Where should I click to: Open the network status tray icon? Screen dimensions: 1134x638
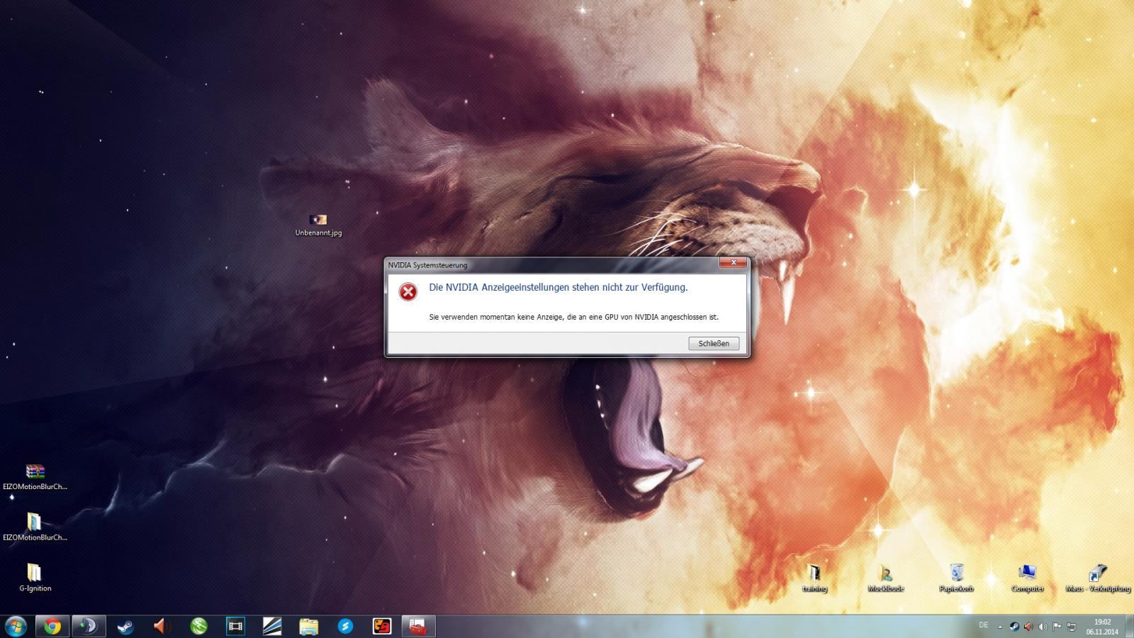tap(1072, 627)
